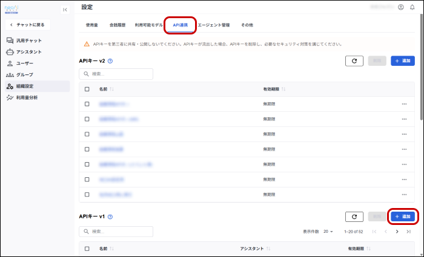Open more-options menu for fourth v2 key row

(404, 149)
